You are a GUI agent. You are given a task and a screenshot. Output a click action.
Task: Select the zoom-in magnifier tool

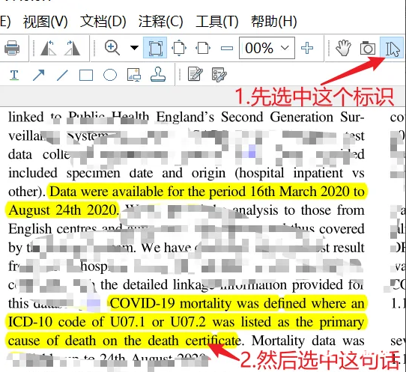112,48
